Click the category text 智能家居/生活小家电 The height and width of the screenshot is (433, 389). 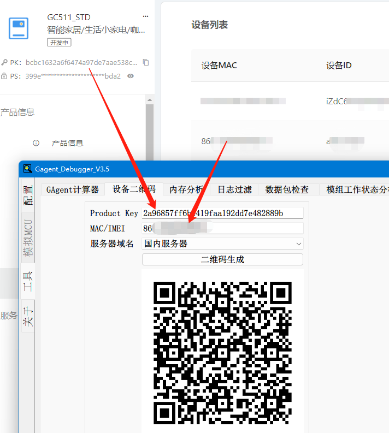click(x=96, y=29)
